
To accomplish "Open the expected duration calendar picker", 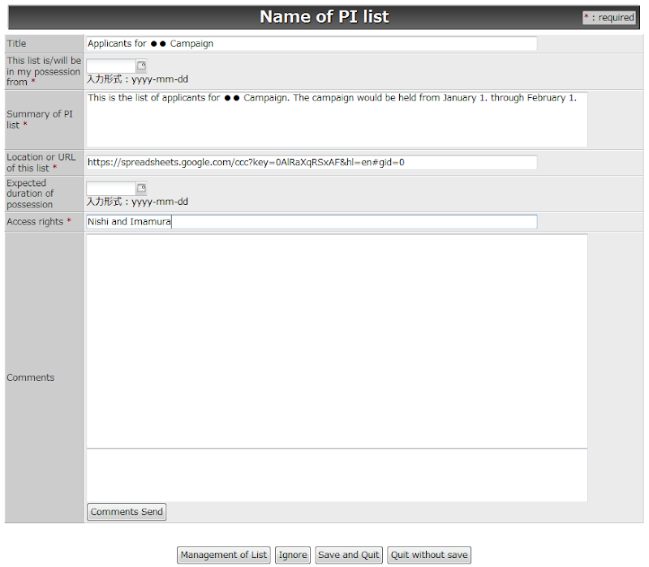I will (x=140, y=188).
